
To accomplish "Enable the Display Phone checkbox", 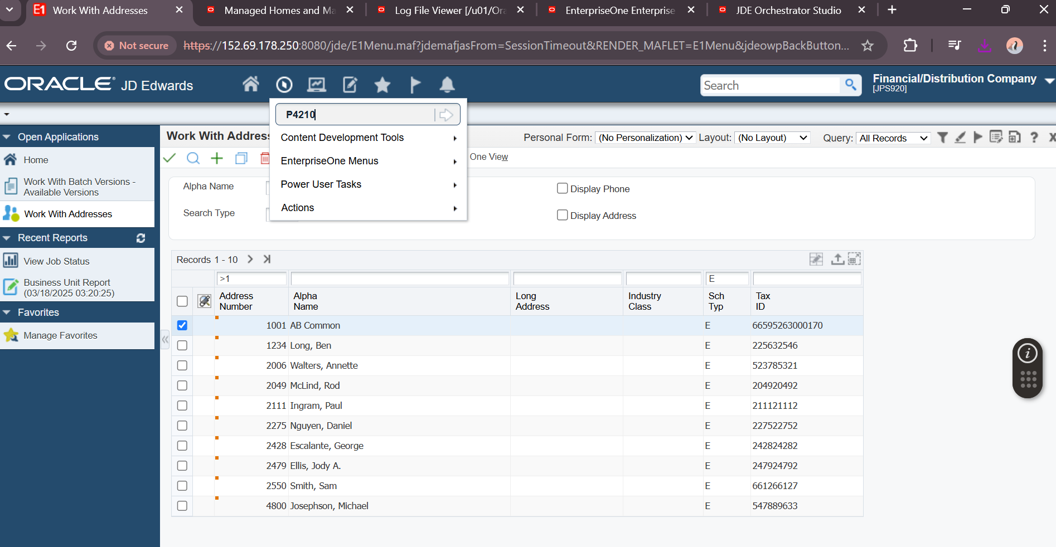I will (563, 189).
